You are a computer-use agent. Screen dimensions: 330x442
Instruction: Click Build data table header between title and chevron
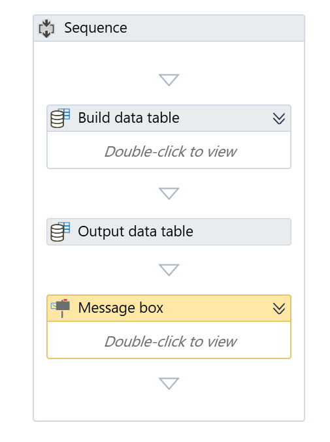click(225, 118)
